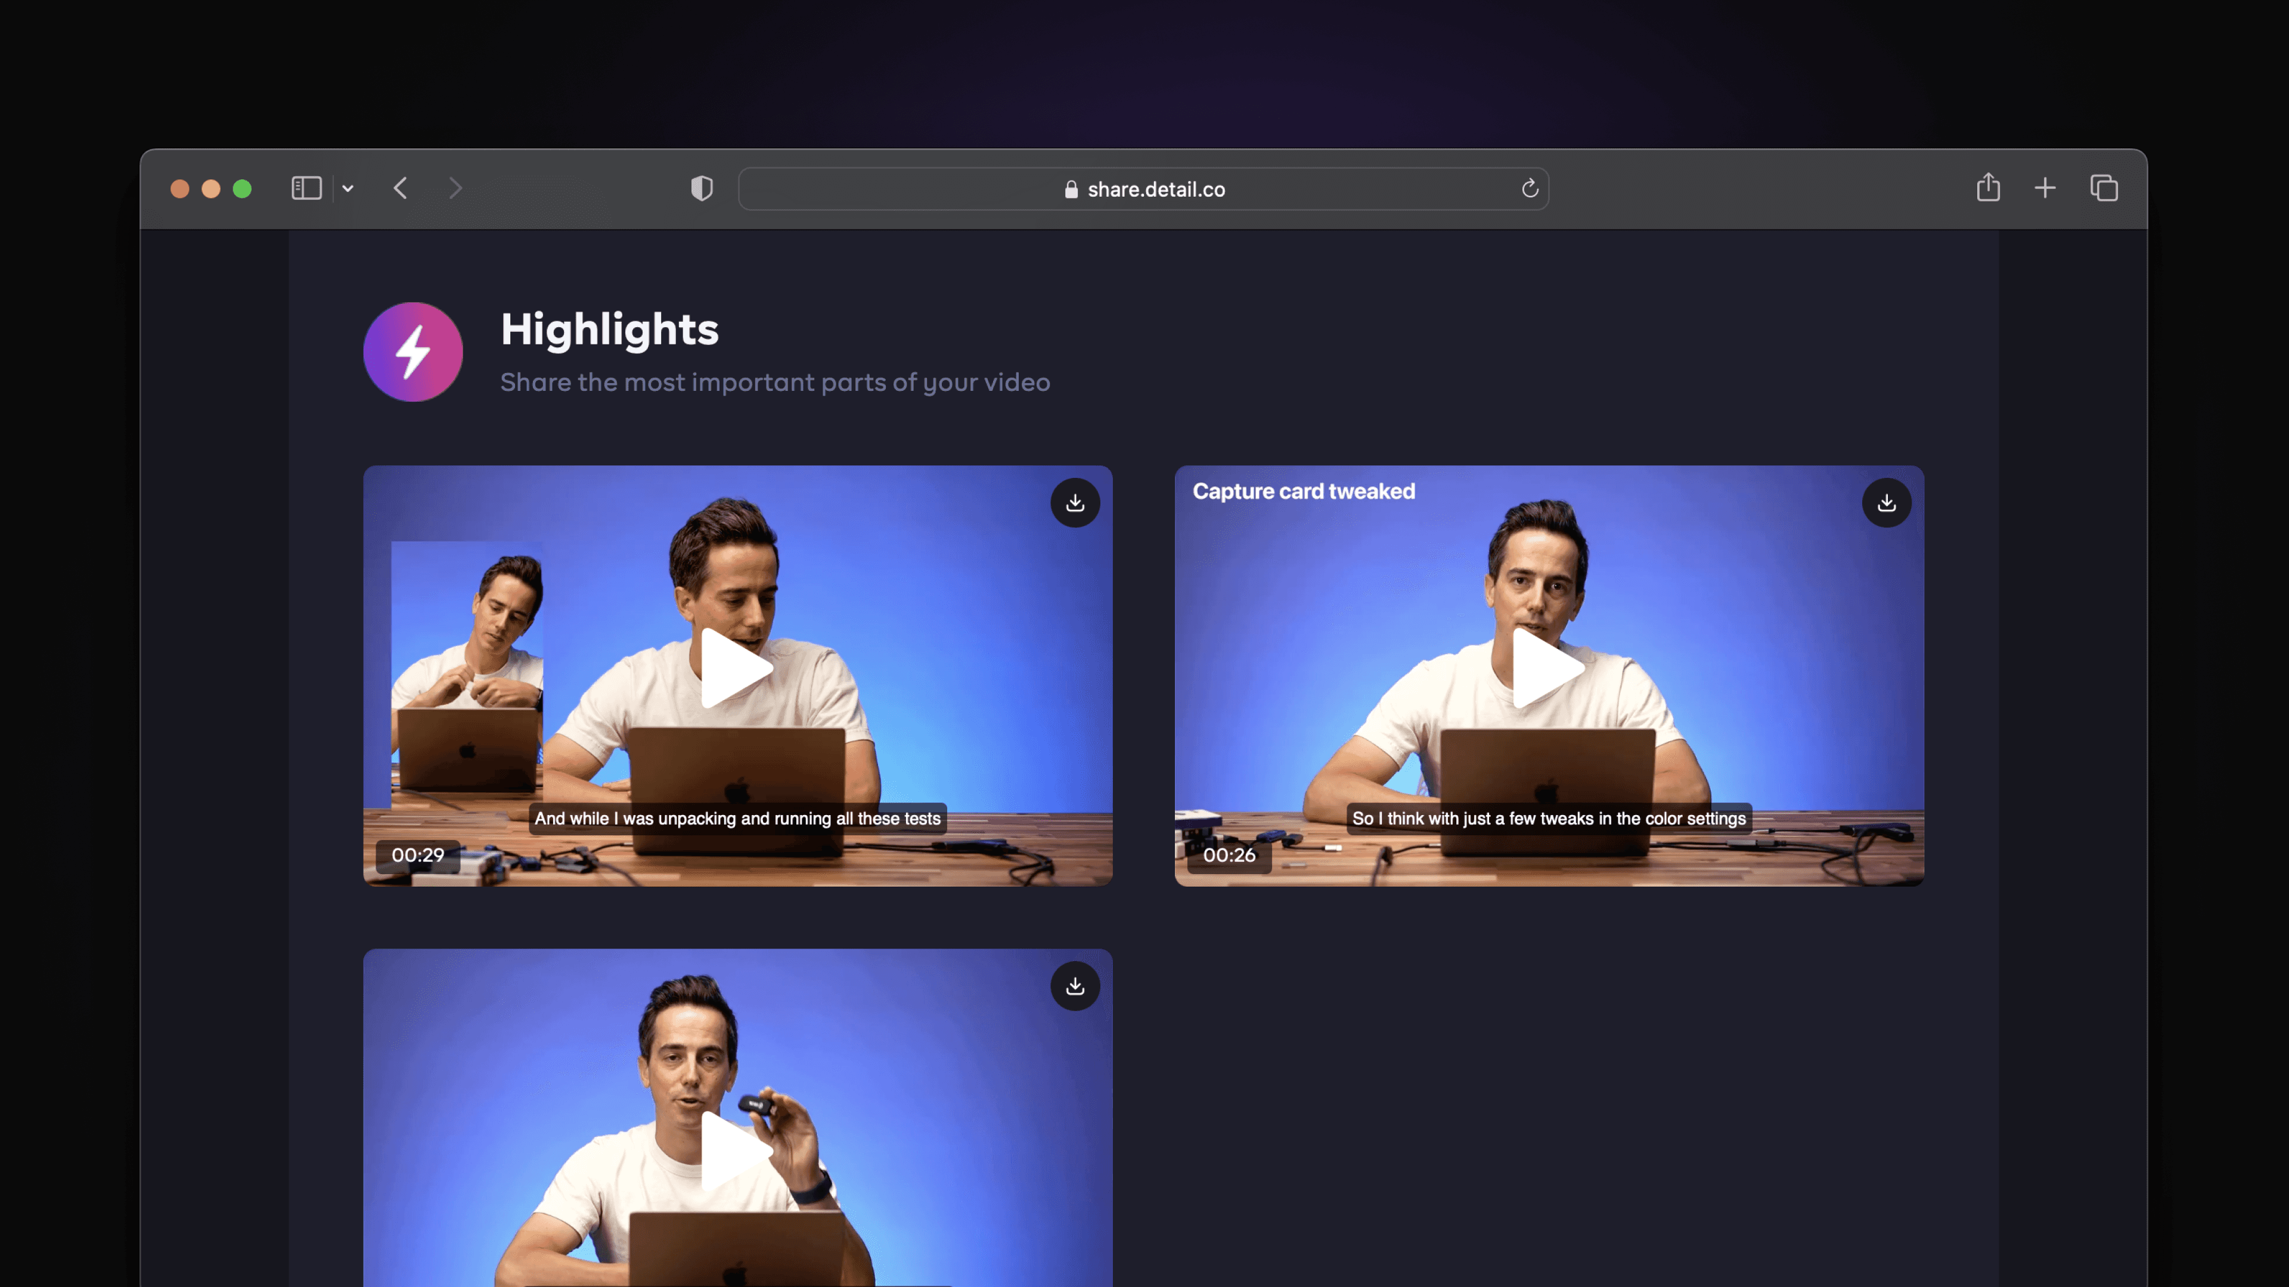Go back to the previous page
Image resolution: width=2289 pixels, height=1287 pixels.
(x=401, y=188)
